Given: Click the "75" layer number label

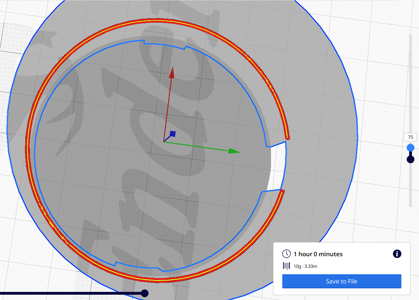Looking at the screenshot, I should pos(410,137).
